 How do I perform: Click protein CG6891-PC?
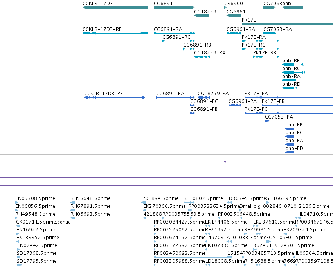pos(193,105)
